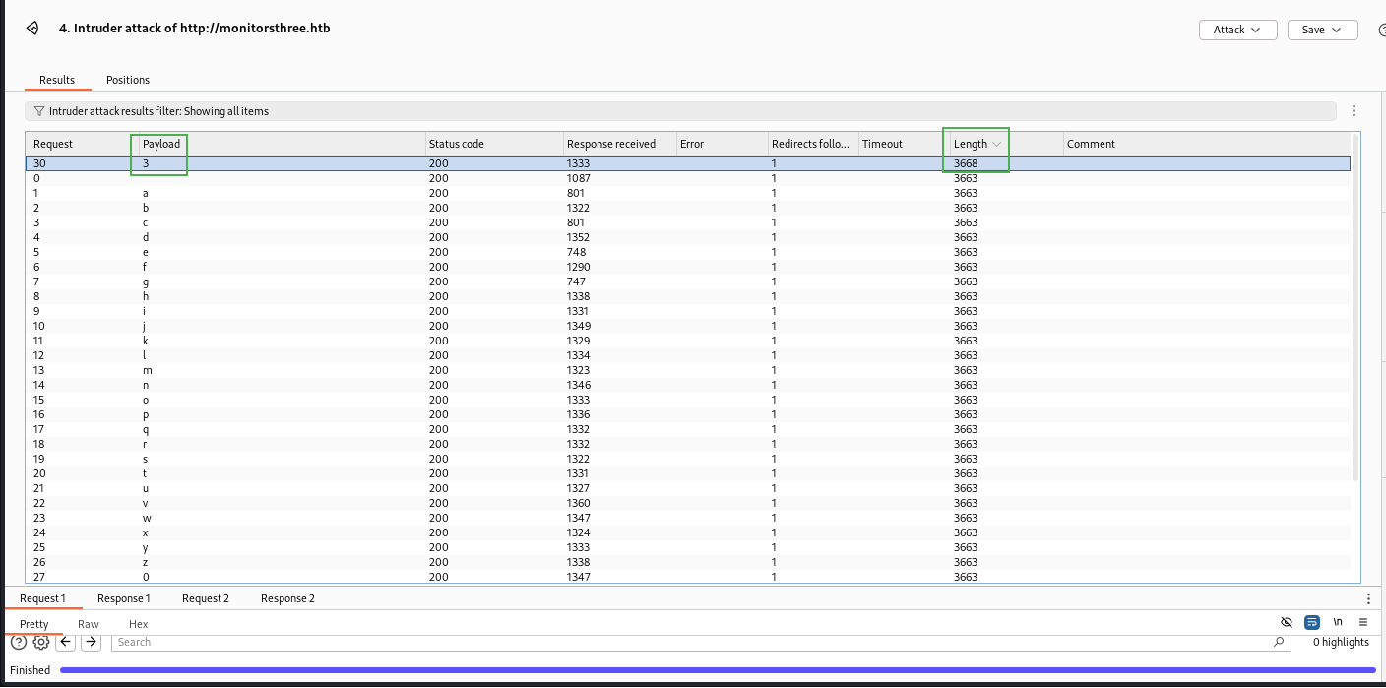
Task: Select the row with response received 1087
Action: pos(687,178)
